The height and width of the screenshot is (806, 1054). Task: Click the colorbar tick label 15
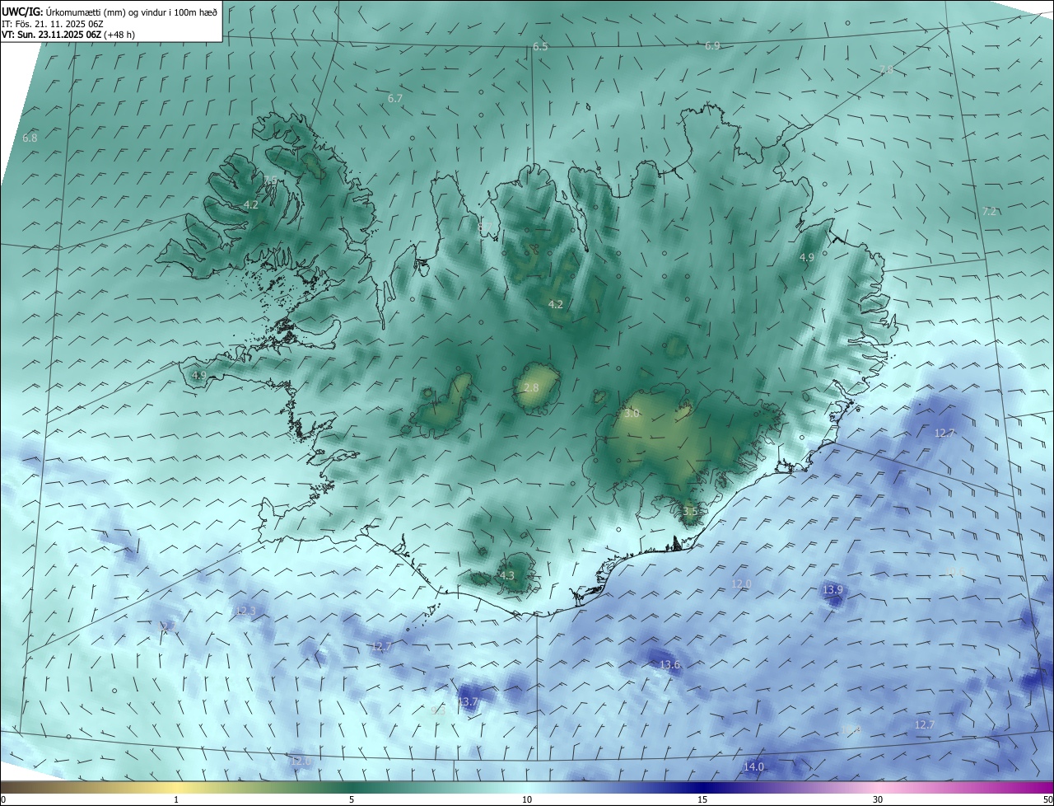tap(702, 799)
